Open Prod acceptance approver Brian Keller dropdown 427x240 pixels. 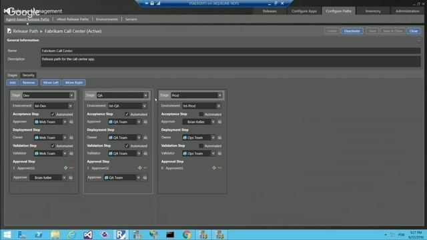(x=213, y=122)
